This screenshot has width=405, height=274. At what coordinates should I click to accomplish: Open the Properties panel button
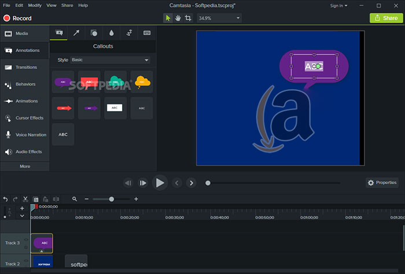[x=382, y=182]
